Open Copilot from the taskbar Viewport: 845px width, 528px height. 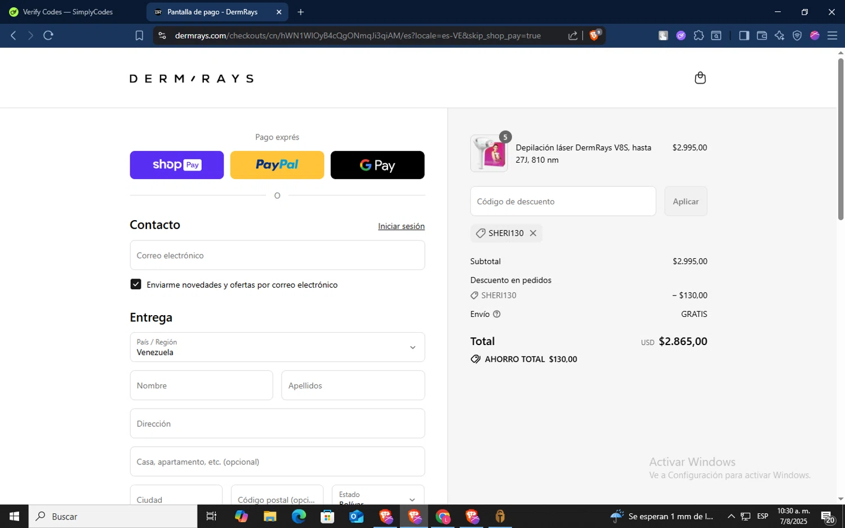241,516
